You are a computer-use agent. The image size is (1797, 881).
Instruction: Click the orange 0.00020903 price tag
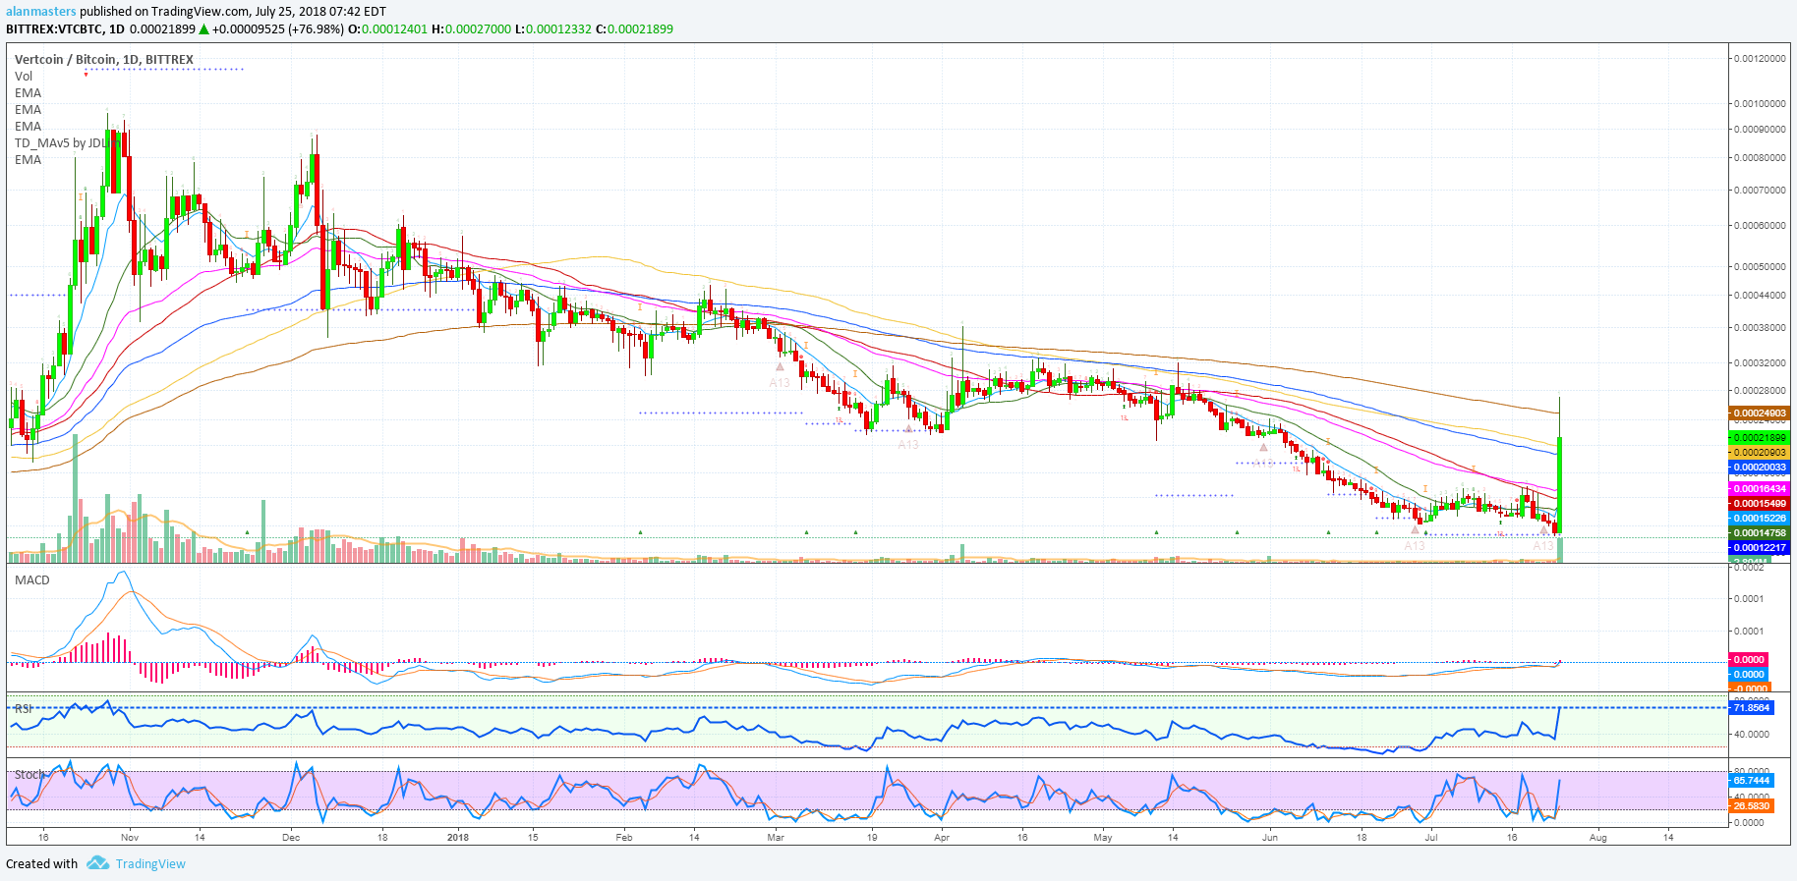point(1759,453)
